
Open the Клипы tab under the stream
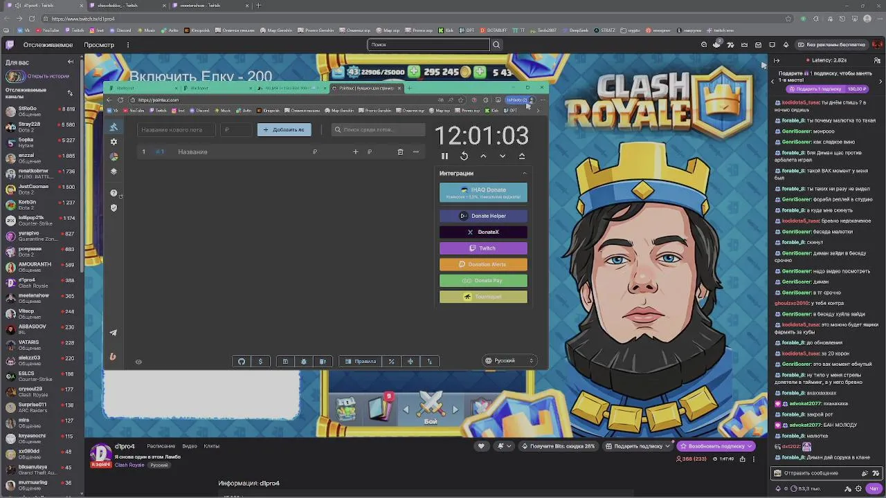tap(212, 446)
